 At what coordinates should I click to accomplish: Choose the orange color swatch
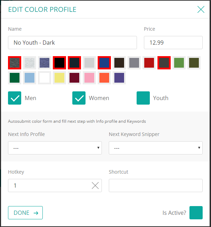coord(104,78)
